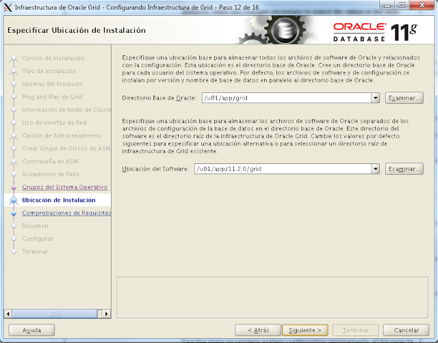Go back with the Atrás button
The width and height of the screenshot is (438, 343).
(258, 330)
